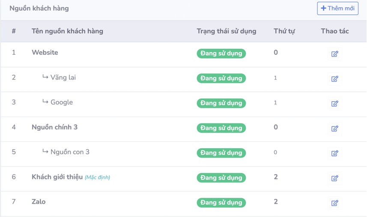Viewport: 367px width, 217px height.
Task: Click Google row's Đang sử dụng status
Action: 221,103
